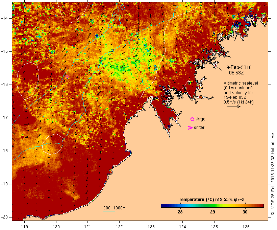Click the '19-Feb 05Z' text
277x230 pixels.
coord(235,97)
